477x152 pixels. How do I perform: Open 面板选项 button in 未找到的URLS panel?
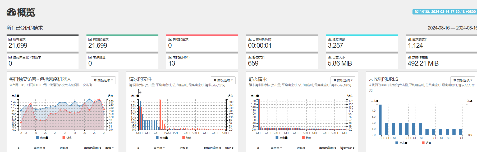point(463,80)
